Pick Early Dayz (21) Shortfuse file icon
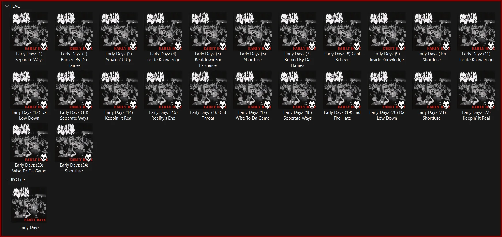 [432, 90]
